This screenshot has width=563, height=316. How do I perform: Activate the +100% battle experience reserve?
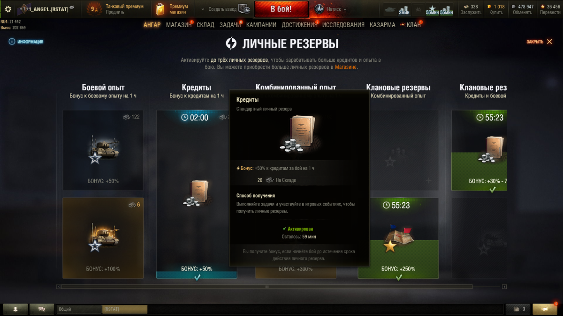click(103, 238)
